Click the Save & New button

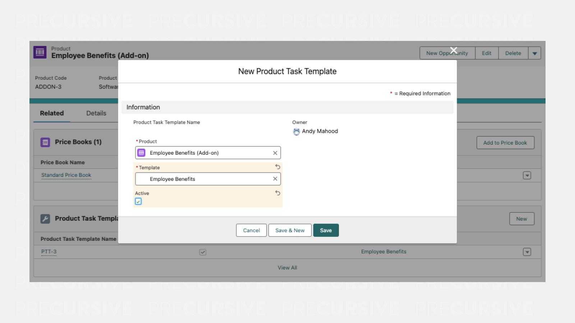click(x=290, y=230)
